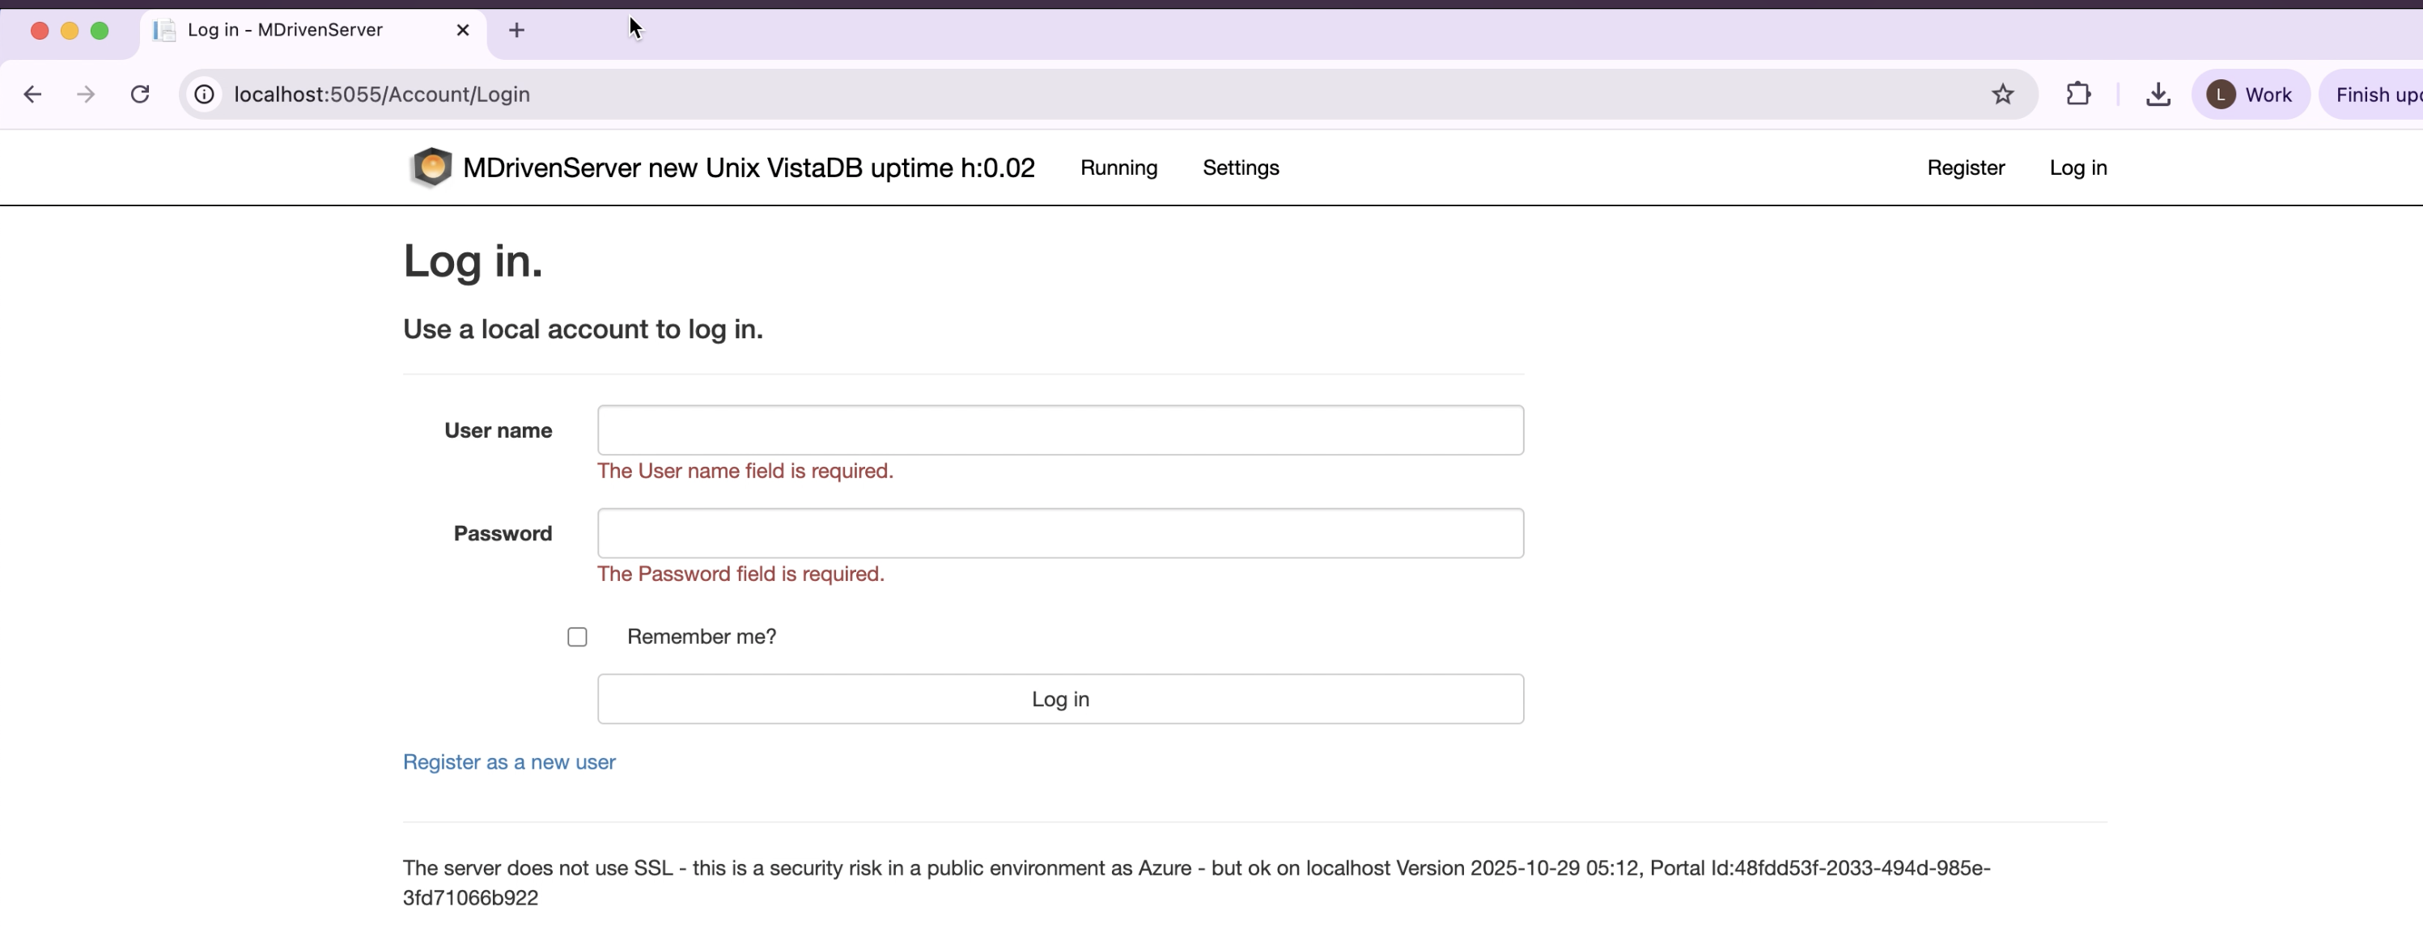Reload the current page
The height and width of the screenshot is (932, 2423).
140,94
